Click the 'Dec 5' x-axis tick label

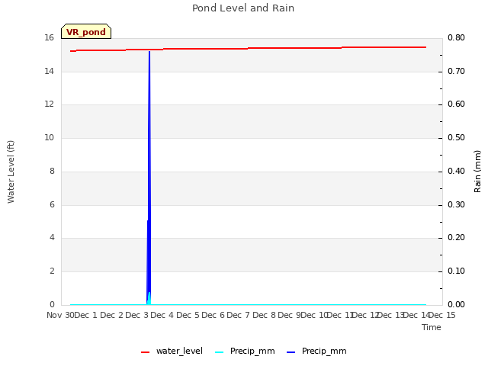(188, 315)
